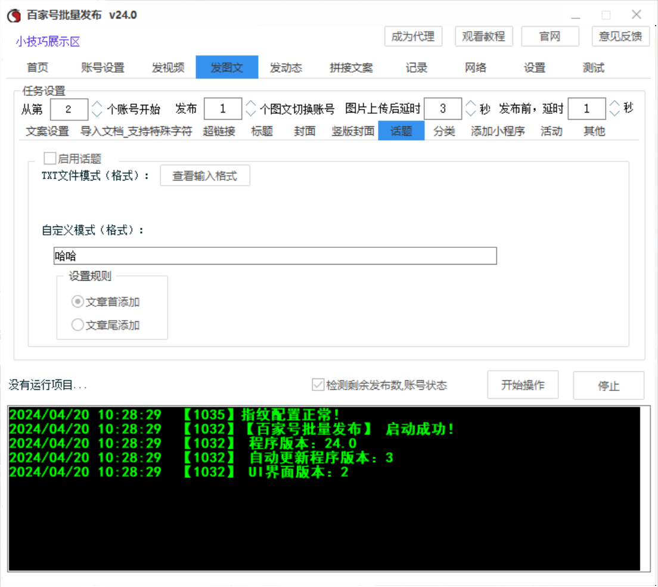Image resolution: width=658 pixels, height=587 pixels.
Task: Open the 记录 tab
Action: [x=416, y=67]
